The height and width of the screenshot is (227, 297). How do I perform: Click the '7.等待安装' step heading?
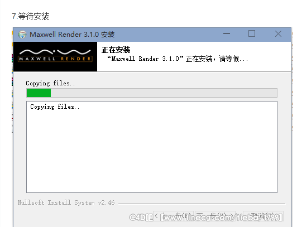click(31, 16)
